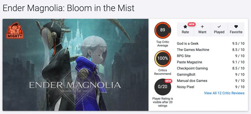Toggle the heart Favorite button
This screenshot has height=114, width=251.
pos(236,30)
